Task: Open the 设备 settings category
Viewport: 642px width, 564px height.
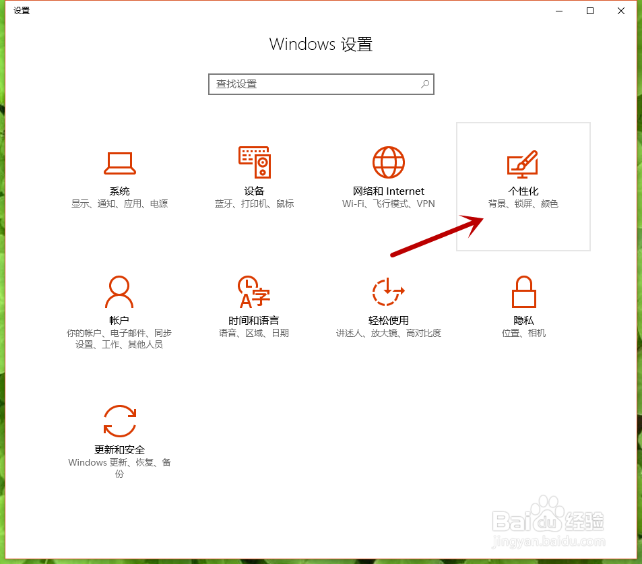Action: [254, 175]
